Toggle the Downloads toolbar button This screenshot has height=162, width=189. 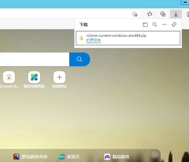pos(176,14)
